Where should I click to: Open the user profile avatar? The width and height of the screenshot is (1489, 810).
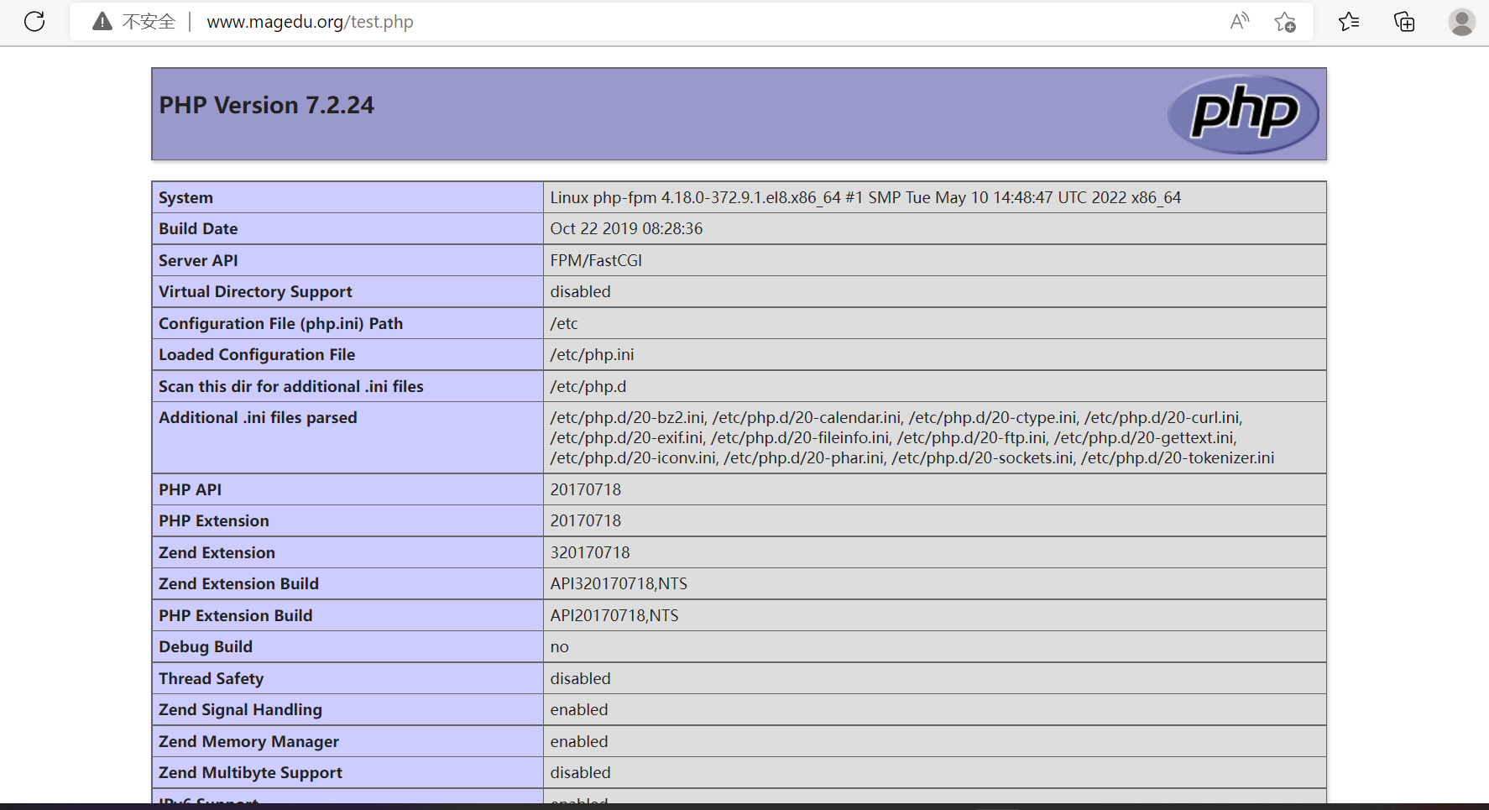(1462, 21)
